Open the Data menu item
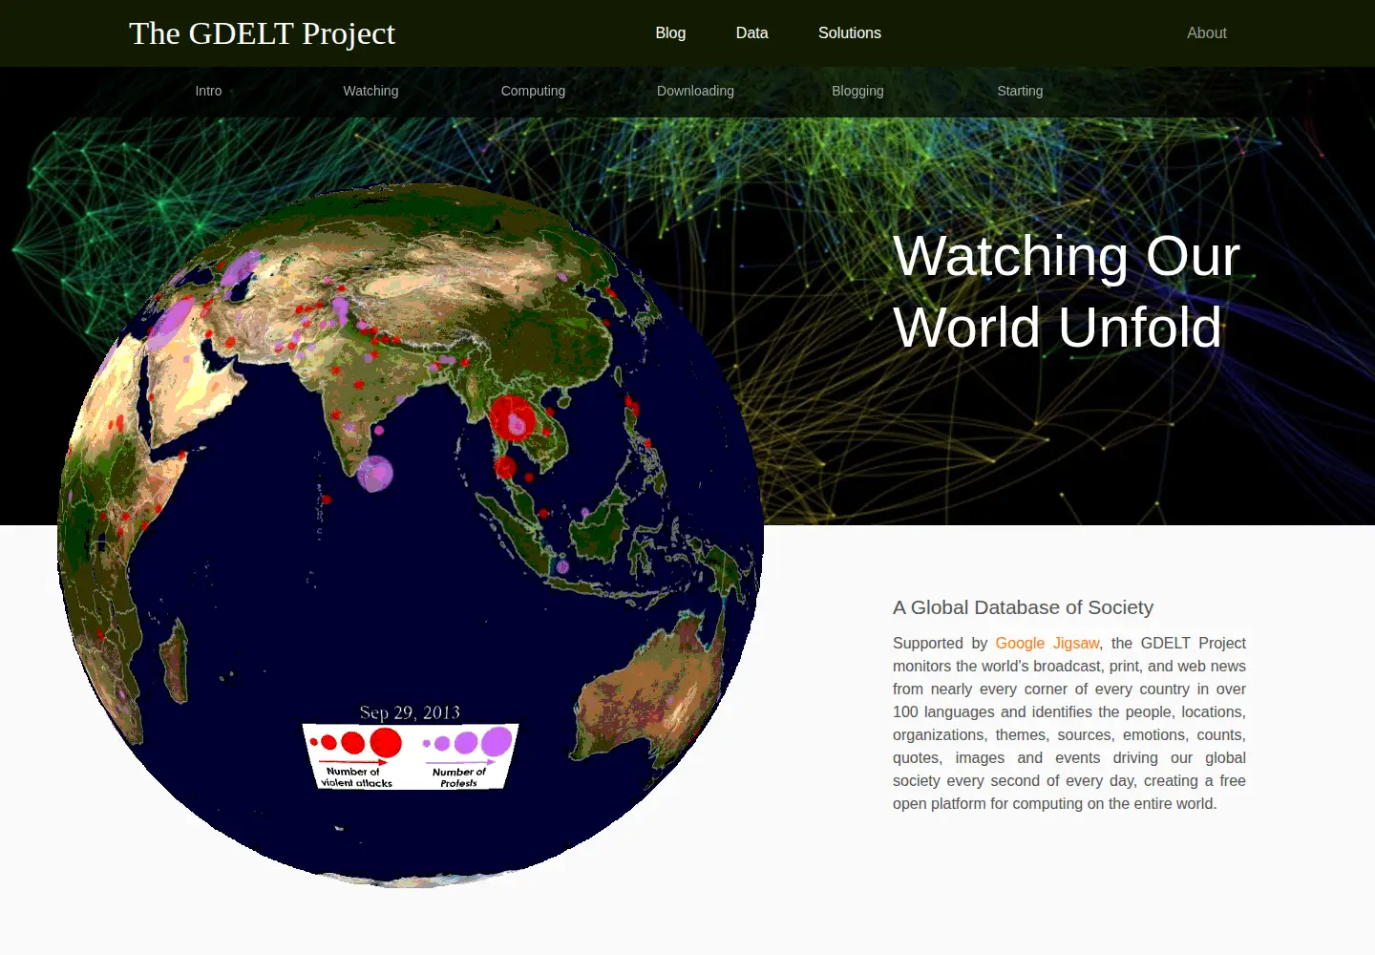Screen dimensions: 1375x955 pos(751,32)
